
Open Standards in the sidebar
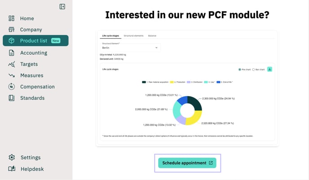32,98
